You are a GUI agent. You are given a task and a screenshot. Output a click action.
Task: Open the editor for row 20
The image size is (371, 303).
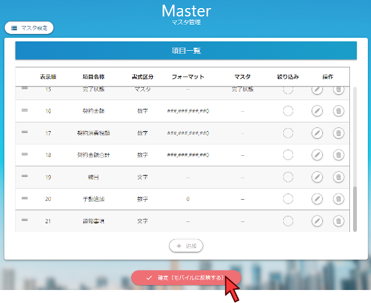pyautogui.click(x=317, y=199)
